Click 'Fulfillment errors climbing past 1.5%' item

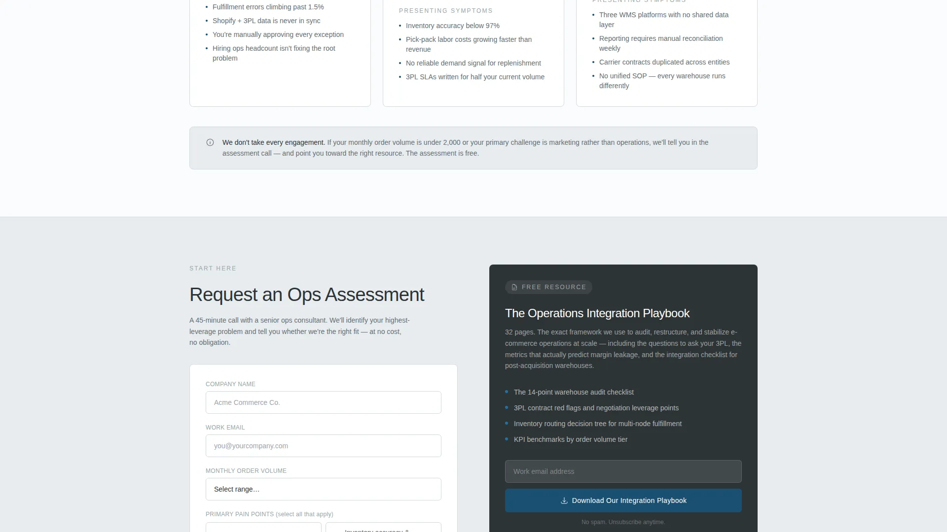(x=268, y=7)
